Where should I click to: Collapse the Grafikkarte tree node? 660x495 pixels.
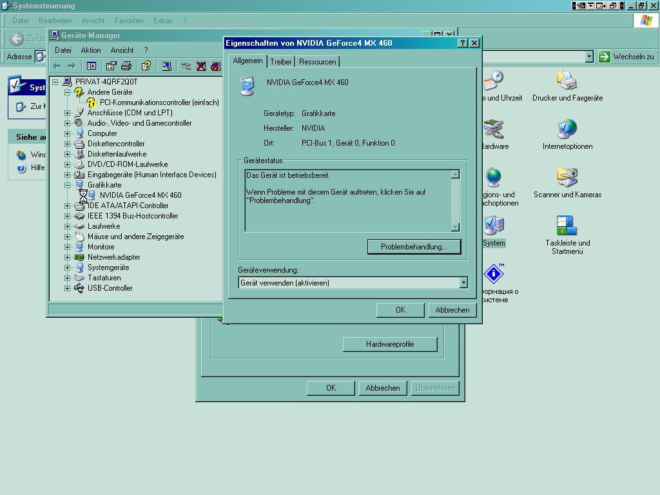(67, 185)
